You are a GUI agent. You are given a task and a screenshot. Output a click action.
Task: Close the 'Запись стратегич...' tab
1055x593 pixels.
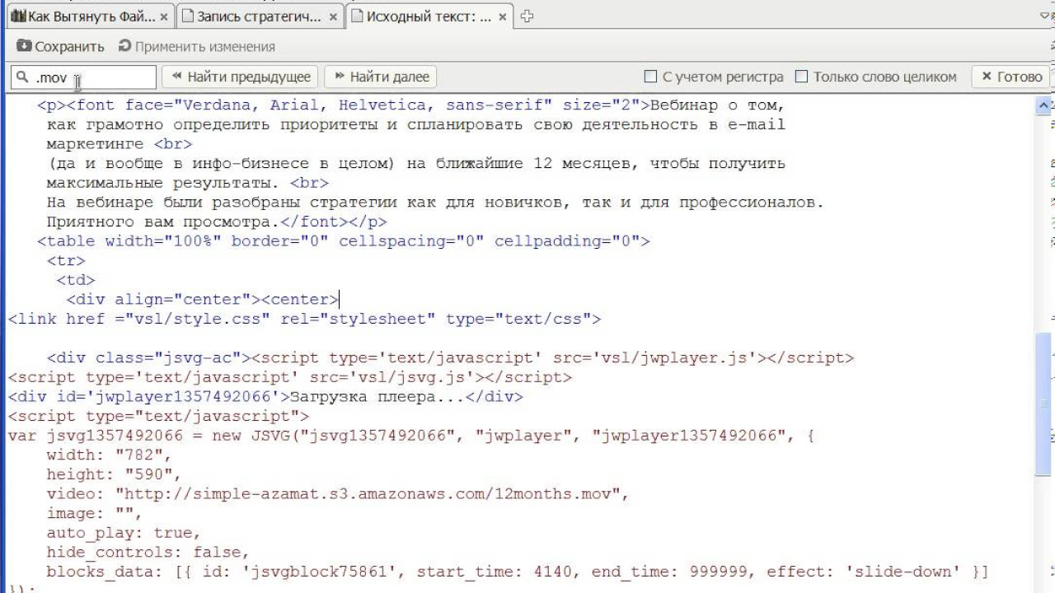tap(334, 16)
